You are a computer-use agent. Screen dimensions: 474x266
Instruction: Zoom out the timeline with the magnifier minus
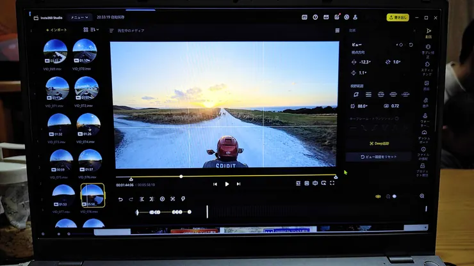point(388,196)
